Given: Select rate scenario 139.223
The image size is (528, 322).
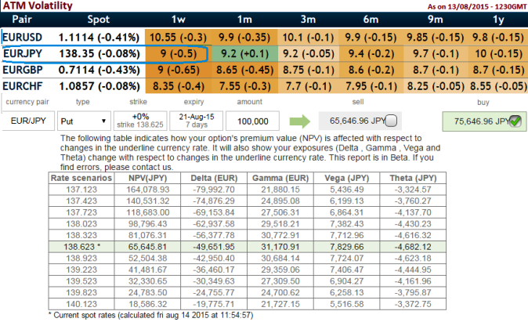Looking at the screenshot, I should [81, 270].
